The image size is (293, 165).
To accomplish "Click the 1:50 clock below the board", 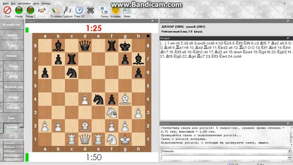I will (94, 157).
